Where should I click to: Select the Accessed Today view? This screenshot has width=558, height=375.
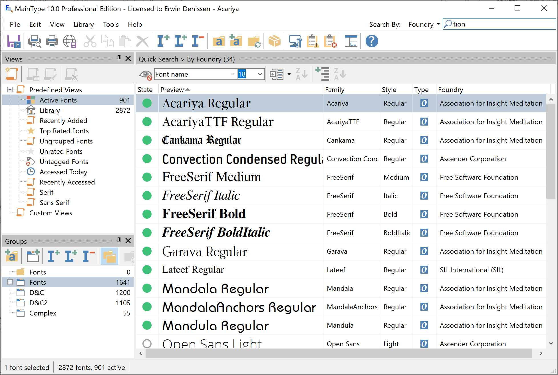[x=68, y=172]
